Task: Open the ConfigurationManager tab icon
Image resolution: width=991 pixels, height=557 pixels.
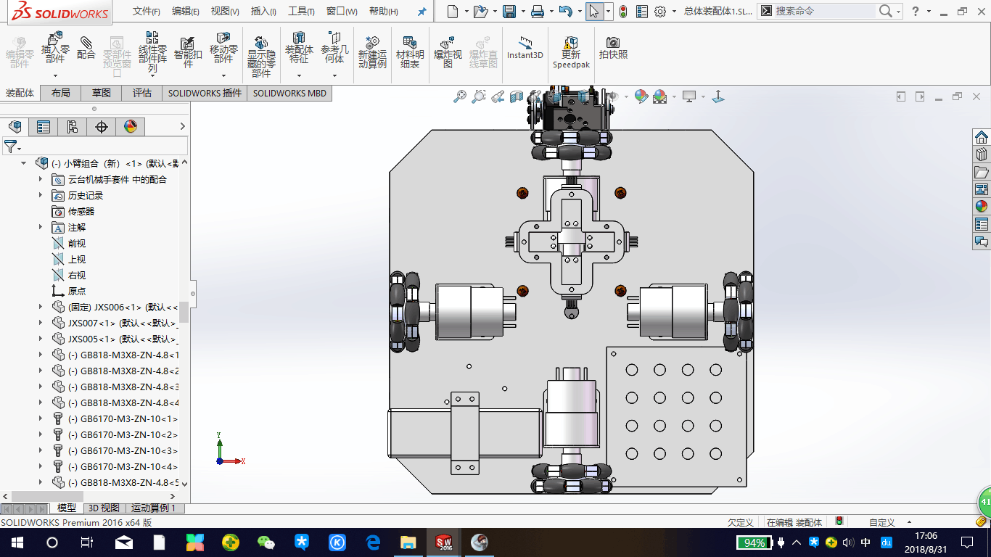Action: (73, 127)
